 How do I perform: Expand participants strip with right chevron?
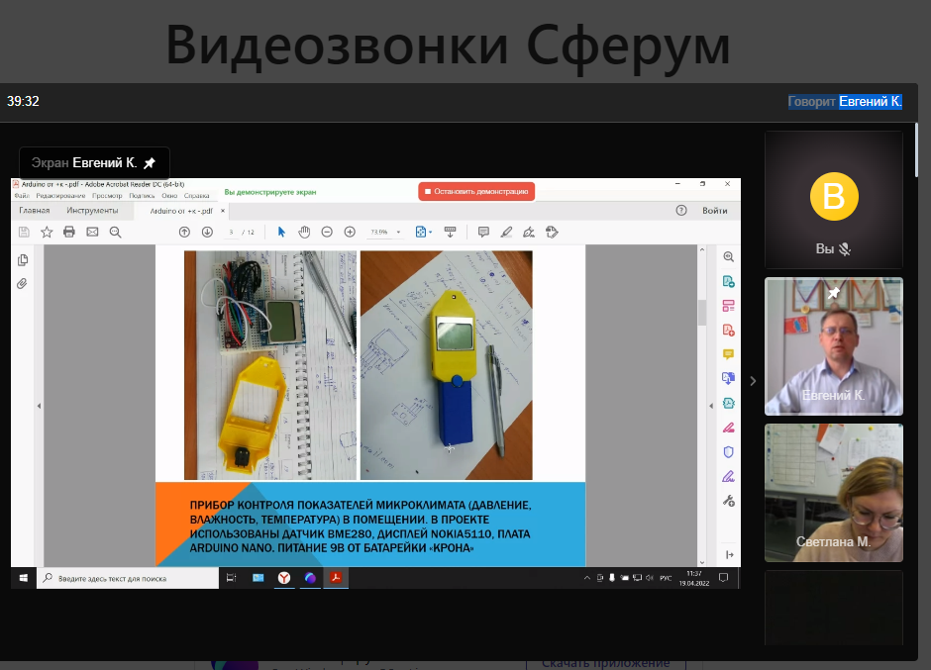pyautogui.click(x=753, y=381)
